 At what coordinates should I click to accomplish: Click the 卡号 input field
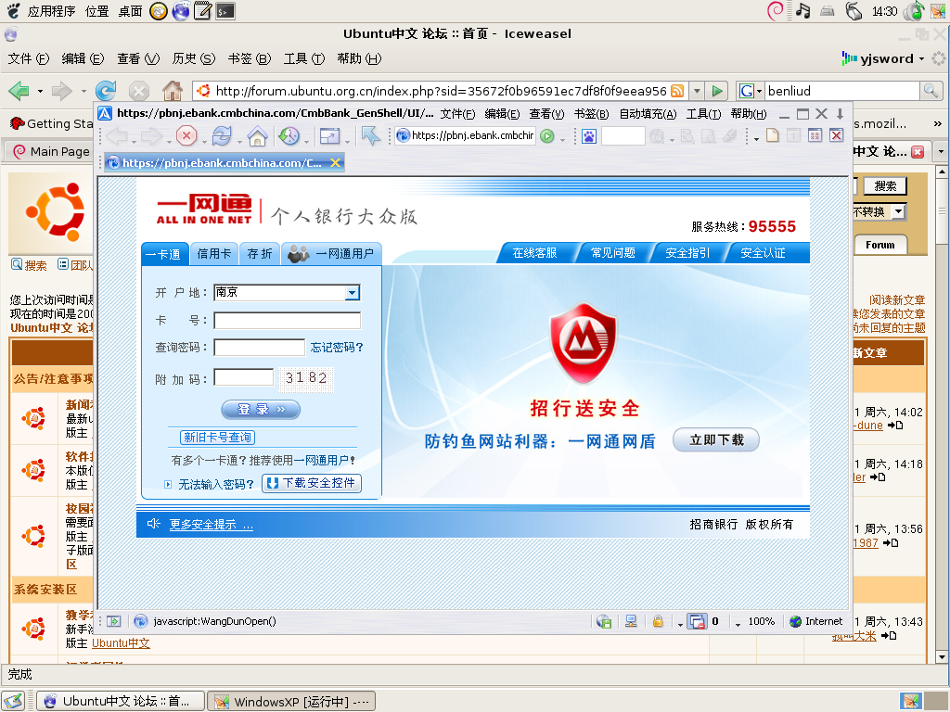(288, 320)
